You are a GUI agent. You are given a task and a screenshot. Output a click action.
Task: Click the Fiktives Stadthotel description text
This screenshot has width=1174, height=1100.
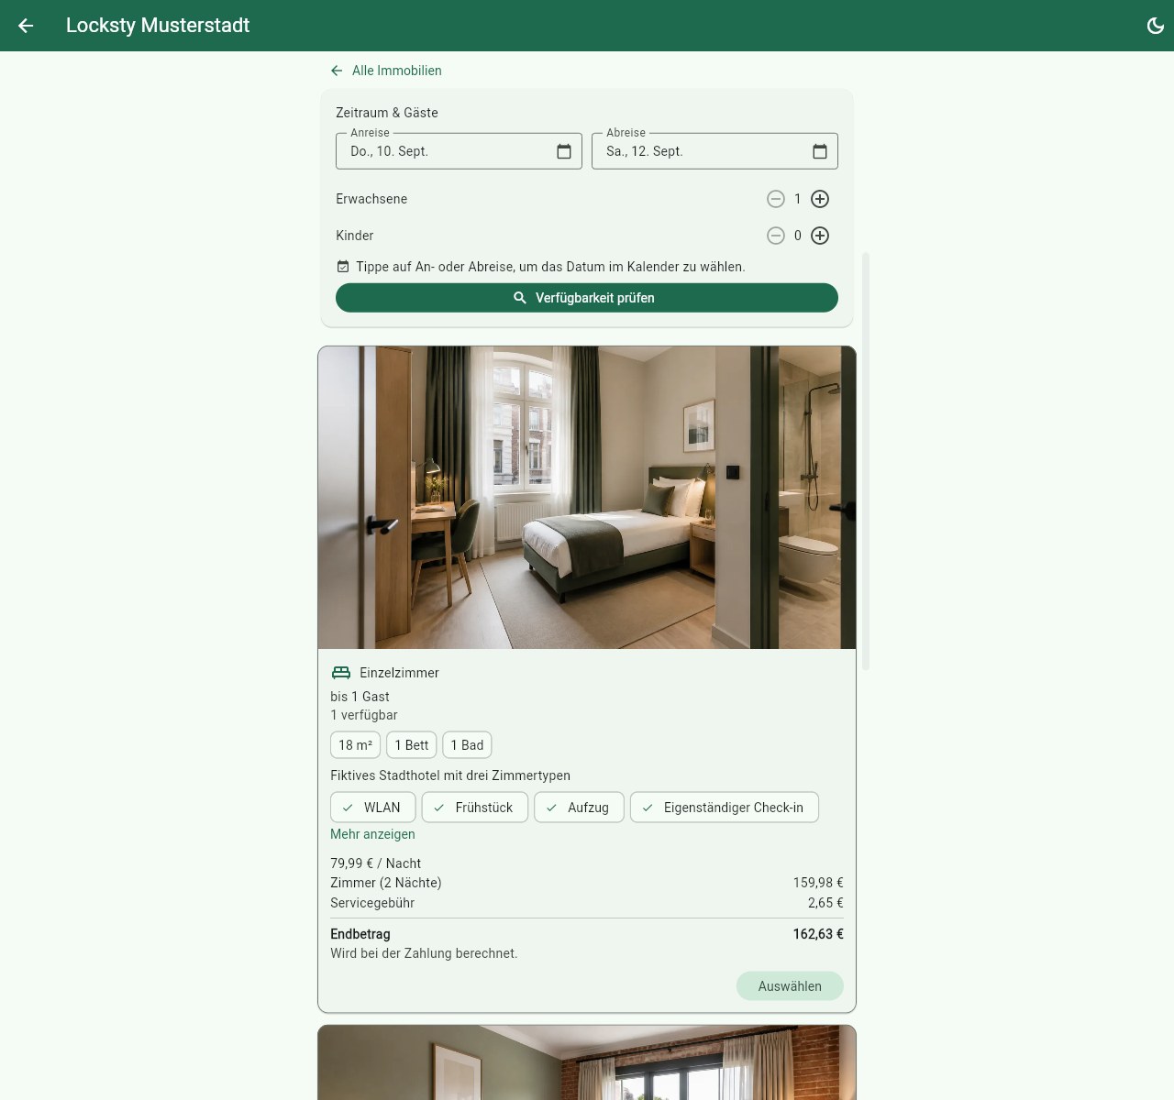point(450,775)
